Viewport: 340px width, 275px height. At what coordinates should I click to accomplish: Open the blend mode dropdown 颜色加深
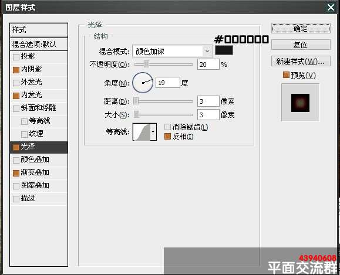coord(173,52)
